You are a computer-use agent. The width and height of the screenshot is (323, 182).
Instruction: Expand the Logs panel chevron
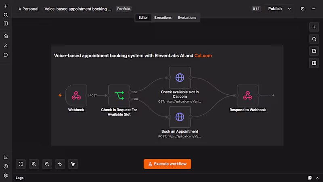317,178
